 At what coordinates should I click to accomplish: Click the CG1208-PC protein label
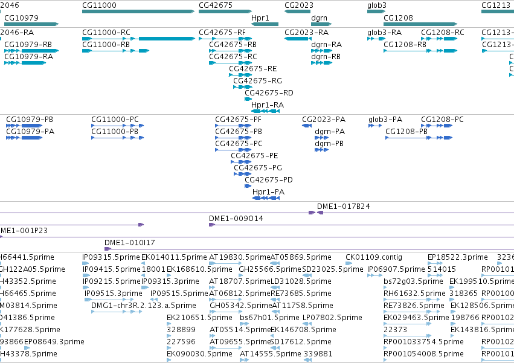pos(443,120)
